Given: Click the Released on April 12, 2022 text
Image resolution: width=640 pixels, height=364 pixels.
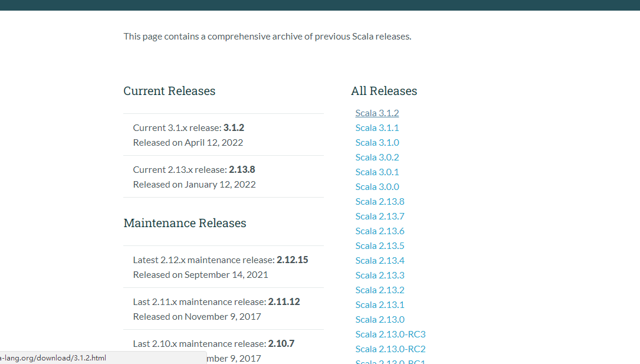Looking at the screenshot, I should 188,142.
